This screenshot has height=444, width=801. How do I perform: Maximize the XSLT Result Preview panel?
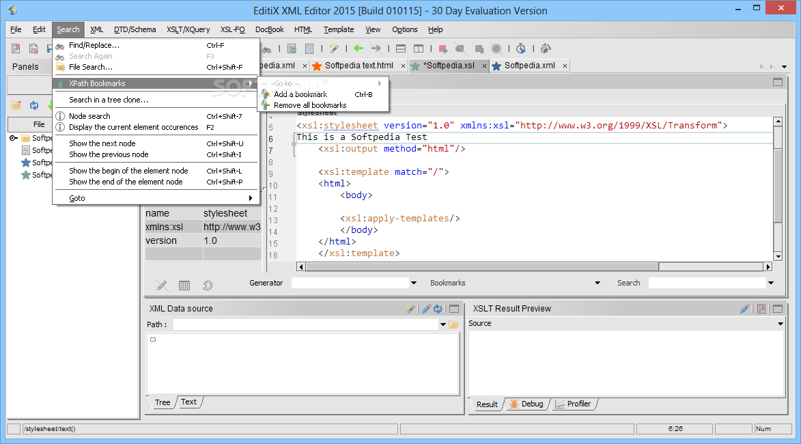tap(778, 309)
